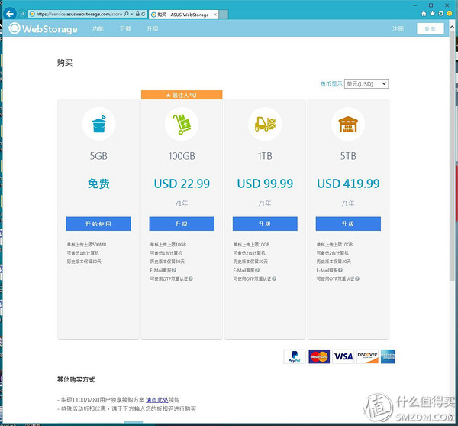This screenshot has height=426, width=458.
Task: Click the 5GB bucket plan icon
Action: [x=98, y=124]
